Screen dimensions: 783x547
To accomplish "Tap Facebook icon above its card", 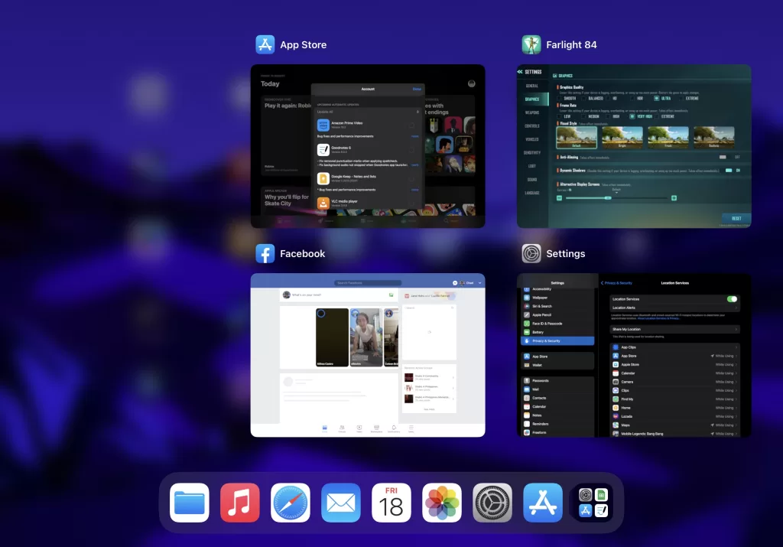I will [265, 254].
